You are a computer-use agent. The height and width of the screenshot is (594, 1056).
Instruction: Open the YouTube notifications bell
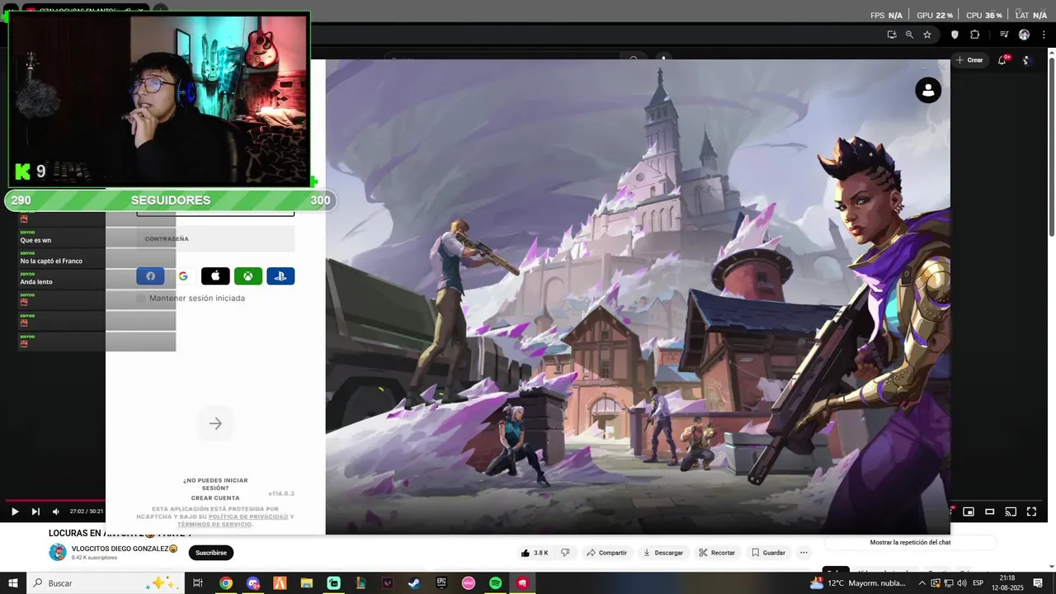1002,60
